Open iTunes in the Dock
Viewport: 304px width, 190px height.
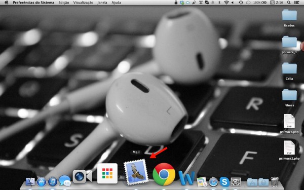point(53,182)
